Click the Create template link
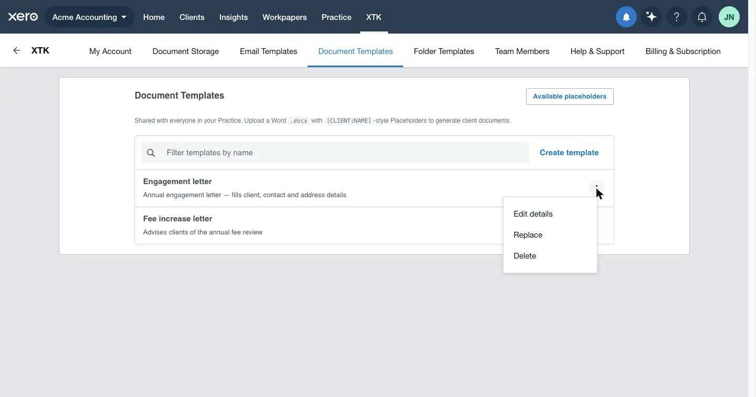The height and width of the screenshot is (397, 756). pos(569,153)
